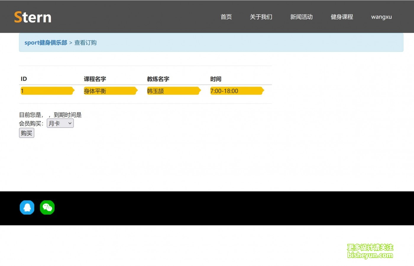Click the 时间 column header
Viewport: 414px width, 266px height.
(x=216, y=79)
